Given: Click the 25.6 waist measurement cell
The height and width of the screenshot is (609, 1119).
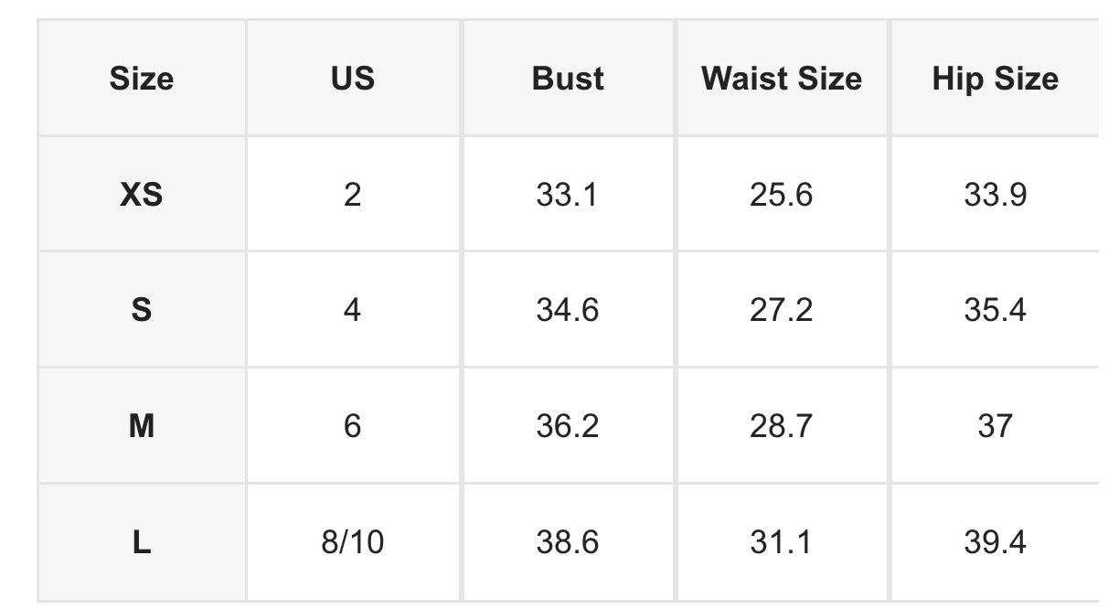Looking at the screenshot, I should (x=782, y=194).
